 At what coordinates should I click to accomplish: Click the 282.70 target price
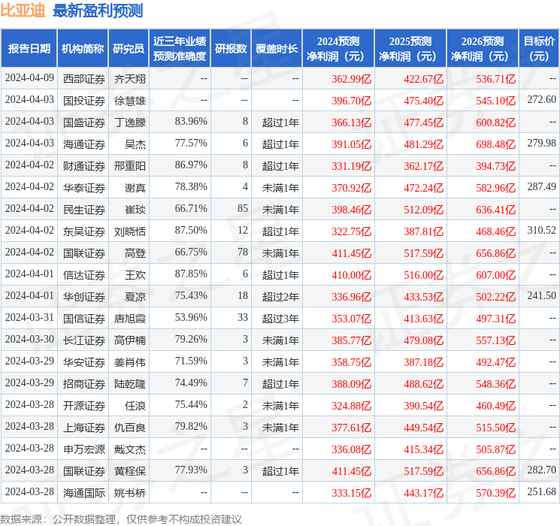coord(542,470)
